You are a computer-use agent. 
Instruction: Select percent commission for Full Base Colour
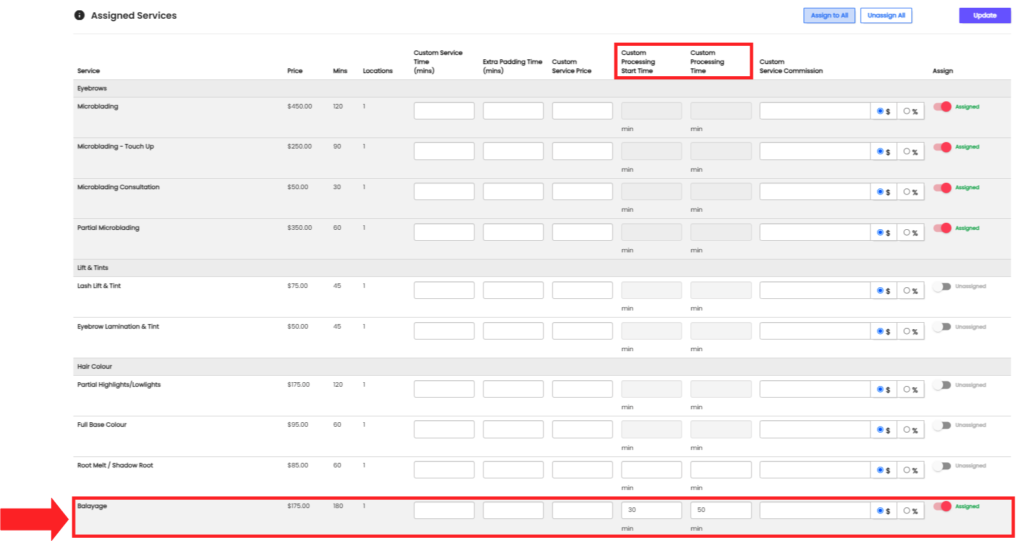[x=907, y=430]
